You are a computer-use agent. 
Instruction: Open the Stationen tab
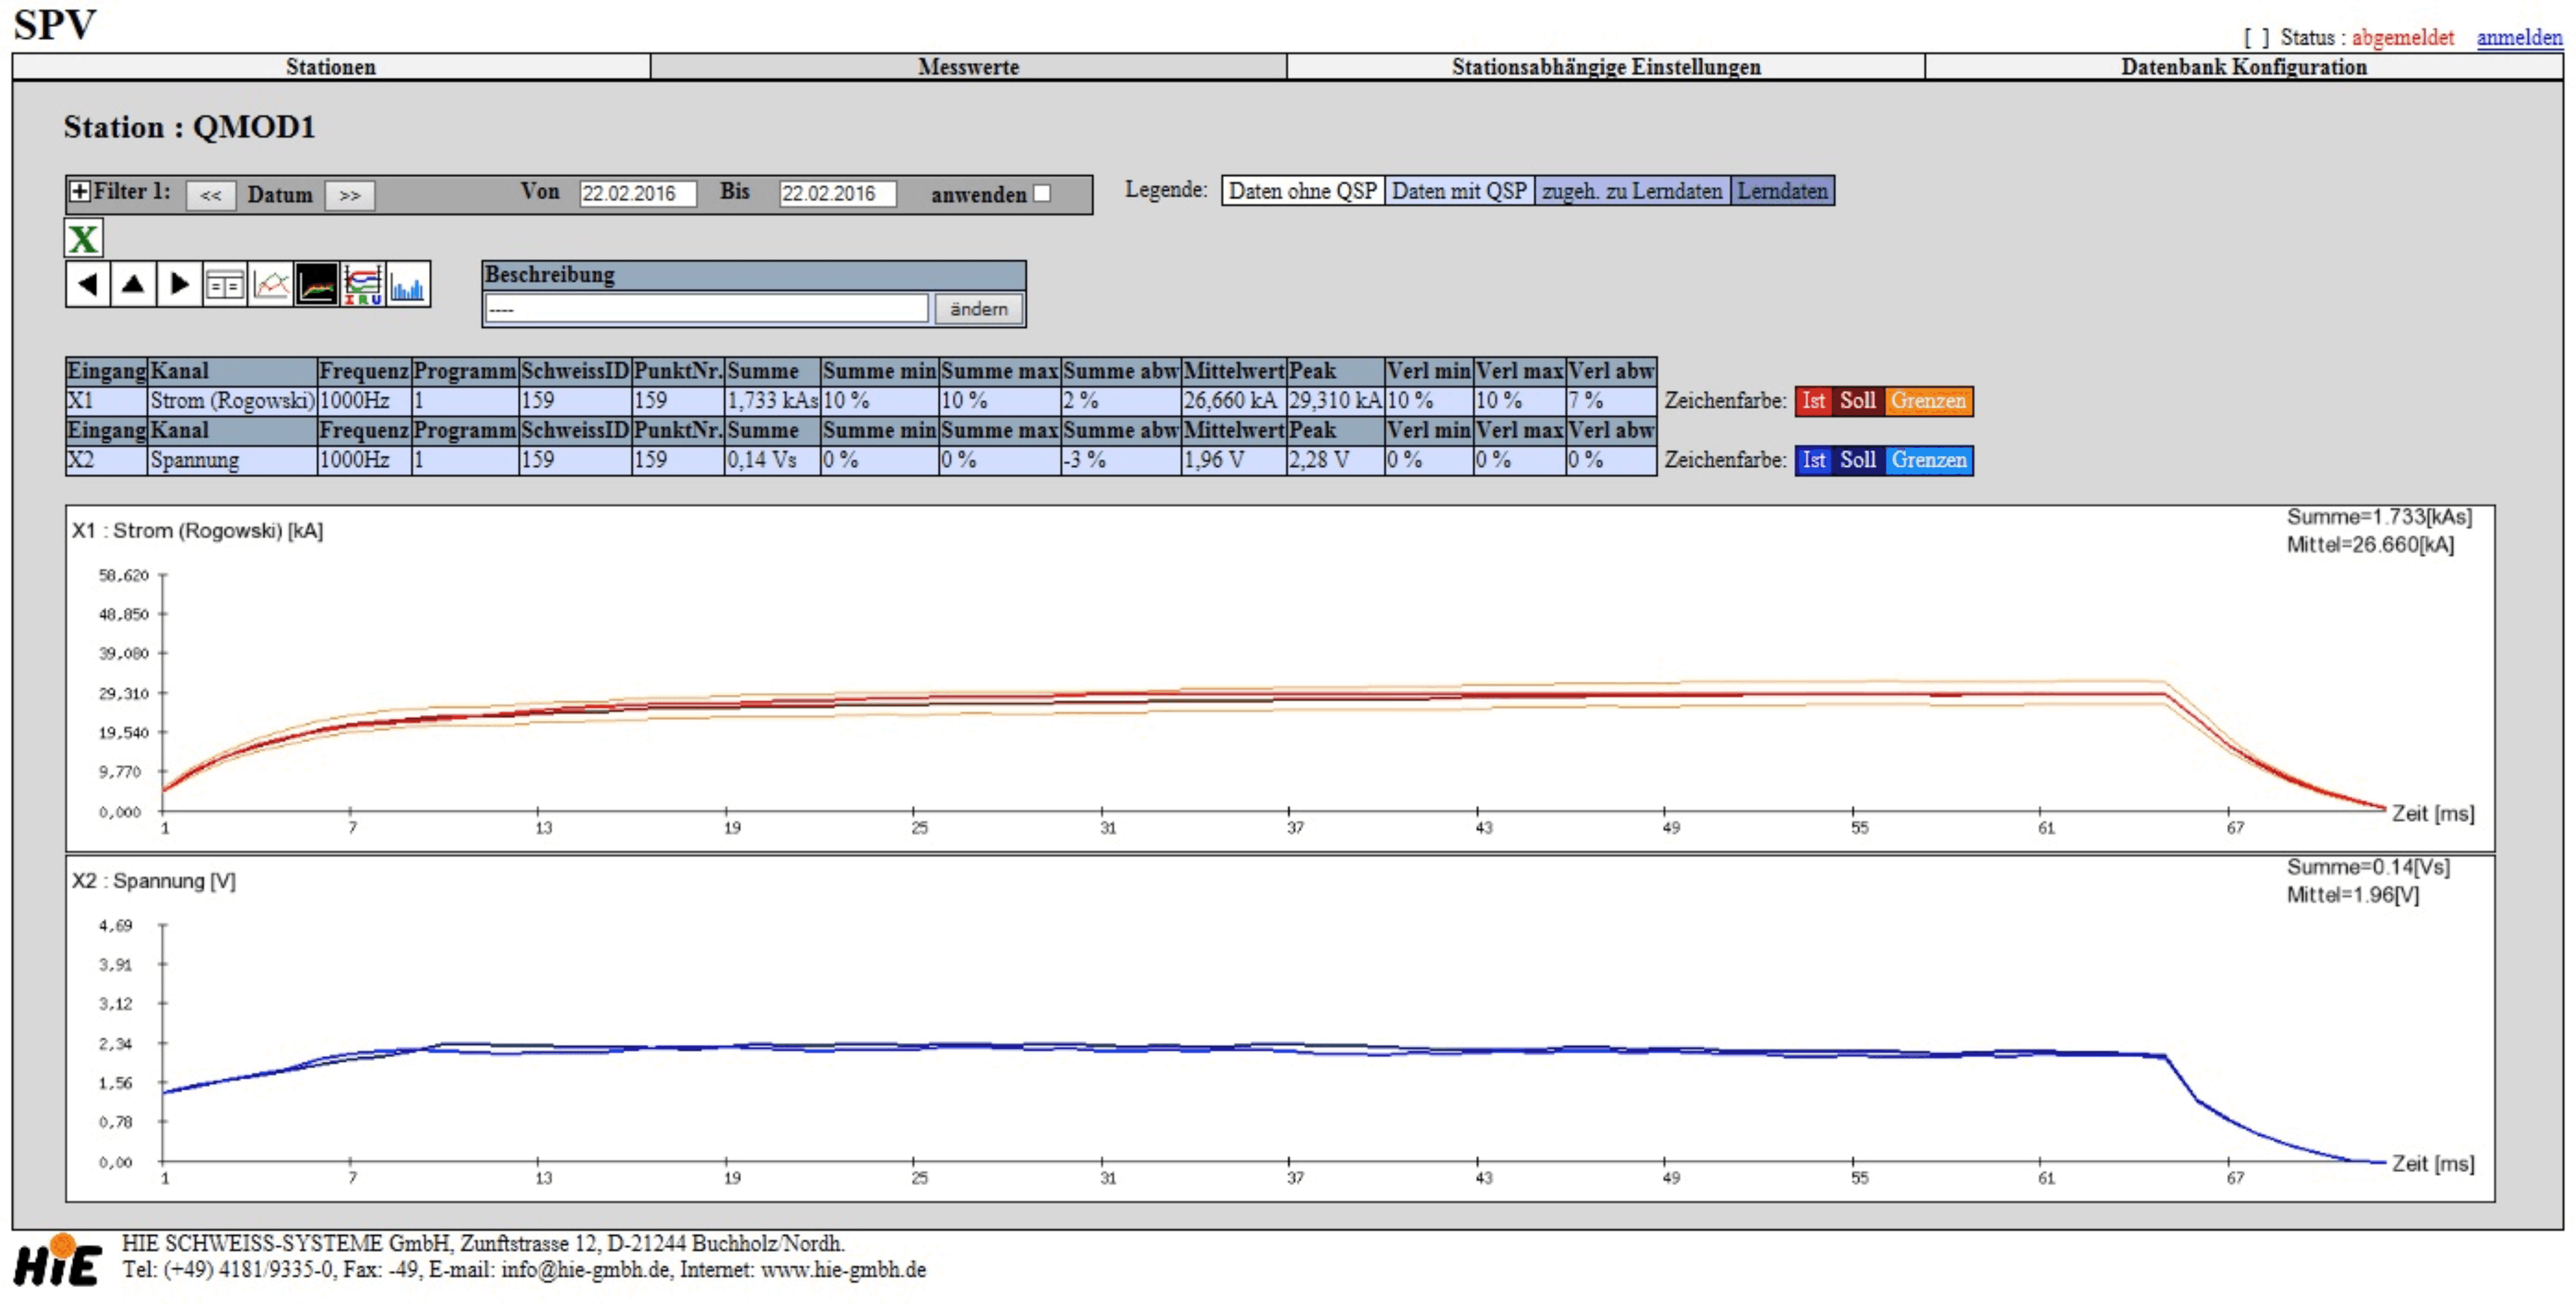coord(331,67)
